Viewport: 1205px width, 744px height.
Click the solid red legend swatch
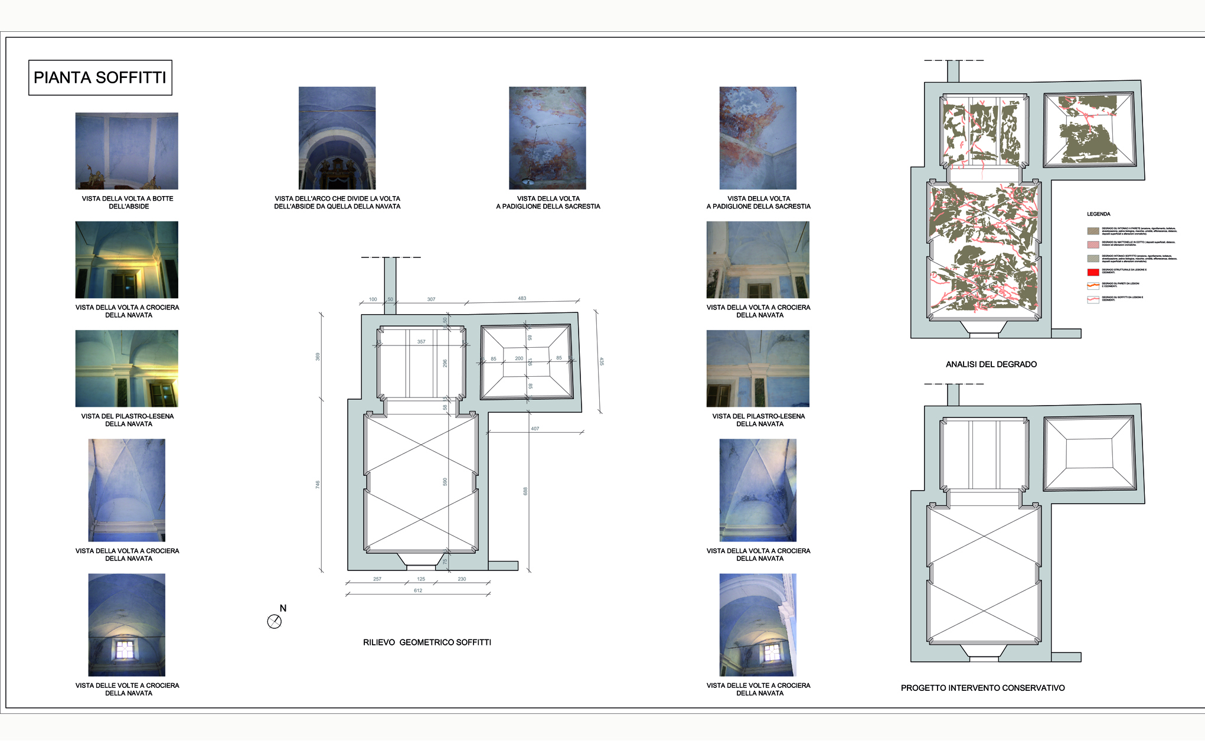tap(1093, 272)
